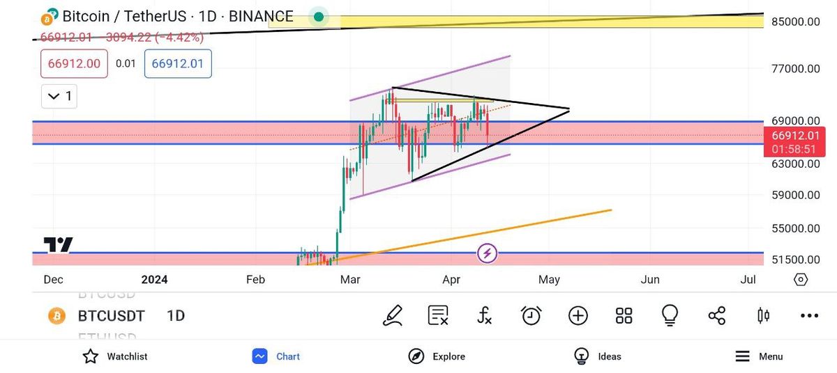Open the 1D interval selector
This screenshot has height=373, width=837.
tap(176, 316)
